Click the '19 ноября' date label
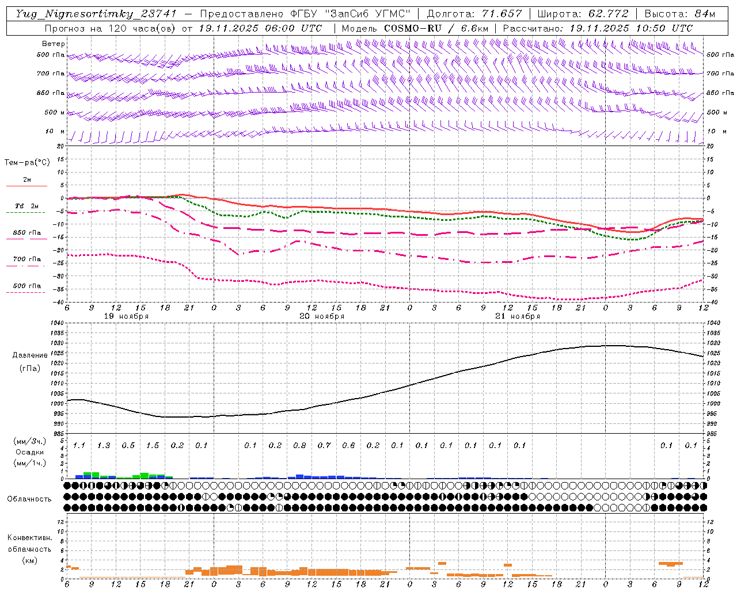This screenshot has height=589, width=737. [126, 316]
